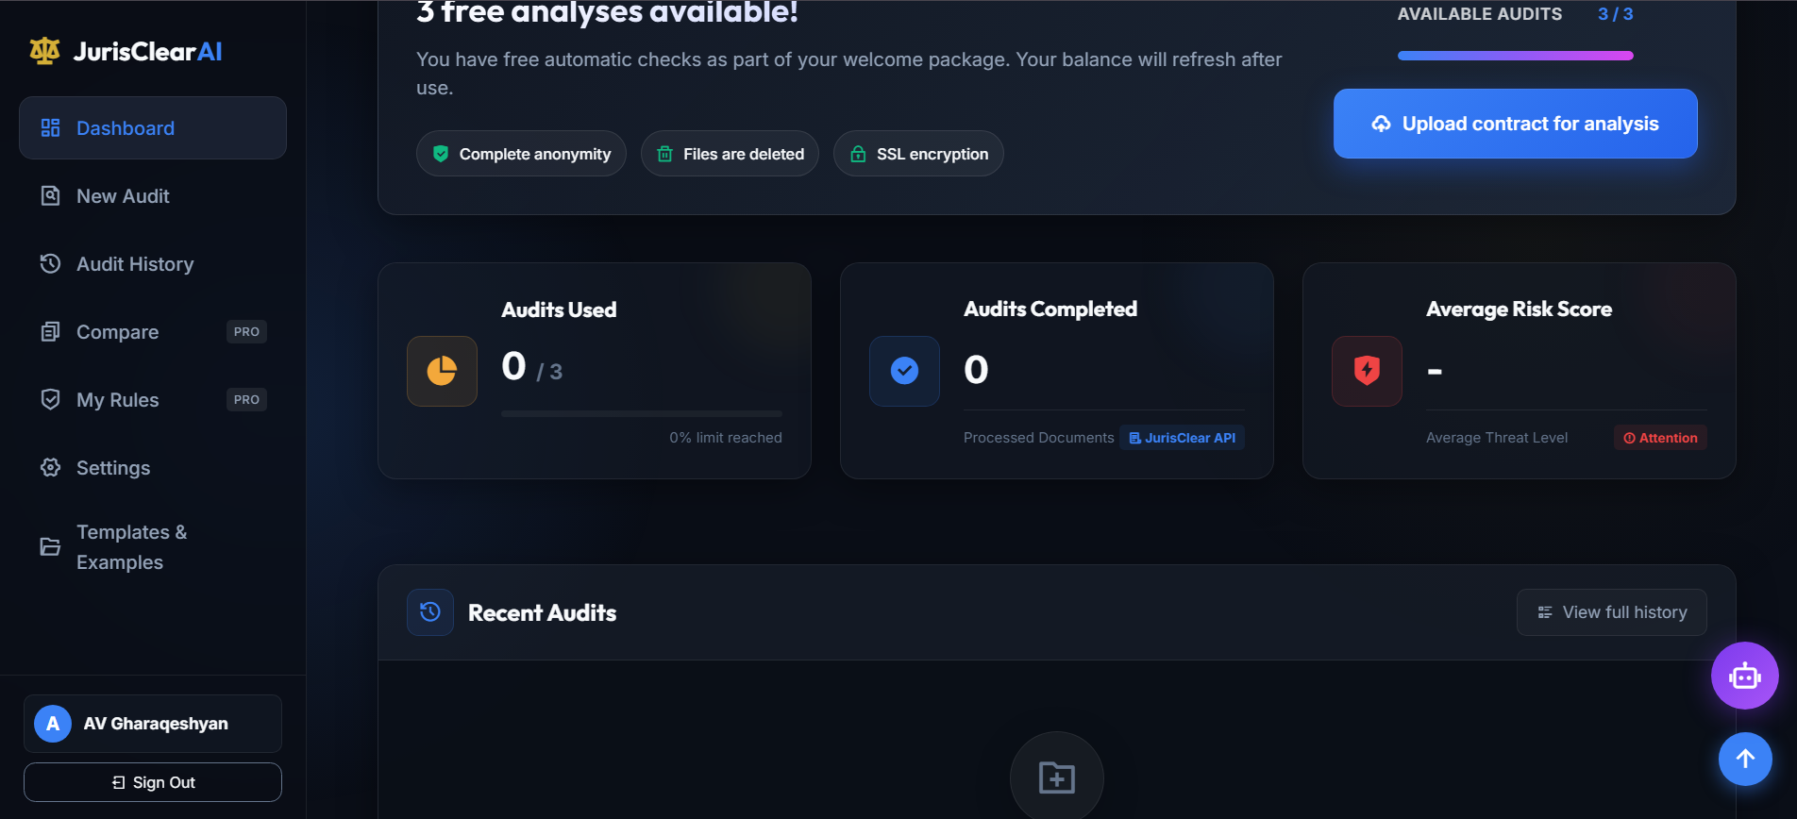The image size is (1797, 819).
Task: Click the '3 / 3' available audits count
Action: pyautogui.click(x=1615, y=14)
